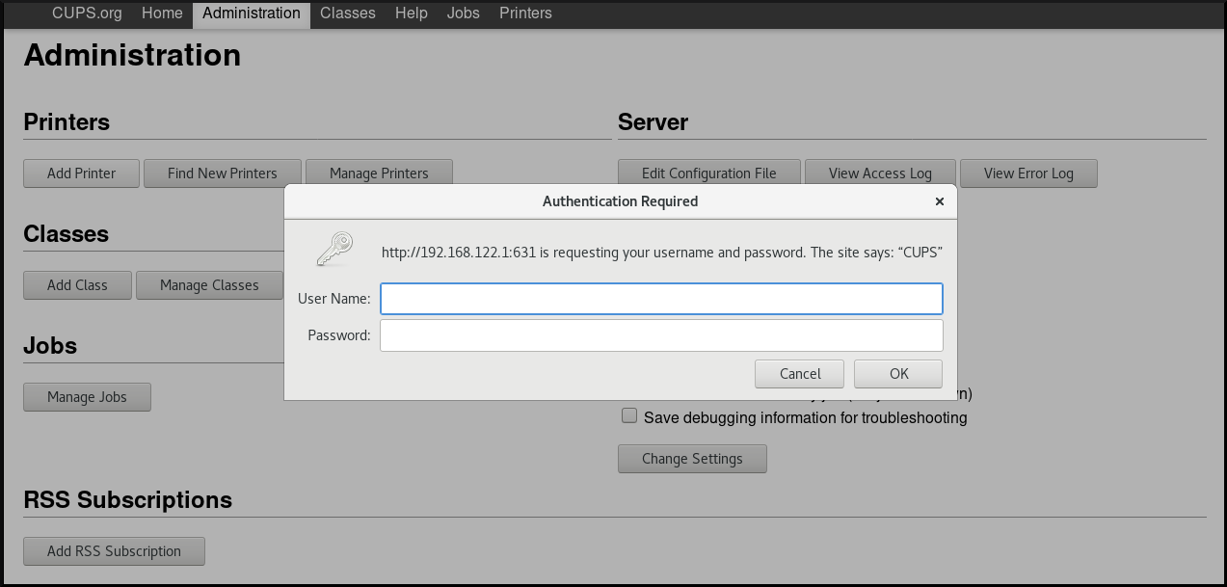This screenshot has height=587, width=1227.
Task: Close the Authentication Required dialog
Action: click(x=939, y=201)
